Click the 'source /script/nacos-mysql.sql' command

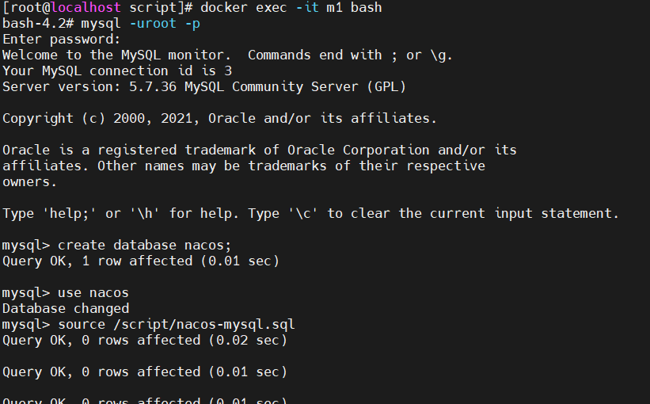pyautogui.click(x=177, y=324)
